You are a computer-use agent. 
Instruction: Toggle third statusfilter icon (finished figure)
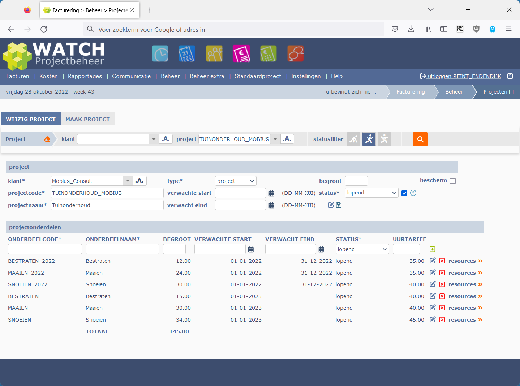click(384, 139)
